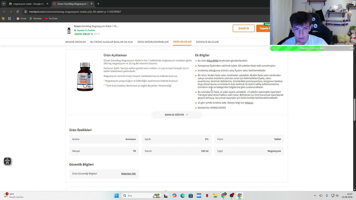Open the Gmail bookmark
Image resolution: width=356 pixels, height=200 pixels.
pyautogui.click(x=21, y=19)
